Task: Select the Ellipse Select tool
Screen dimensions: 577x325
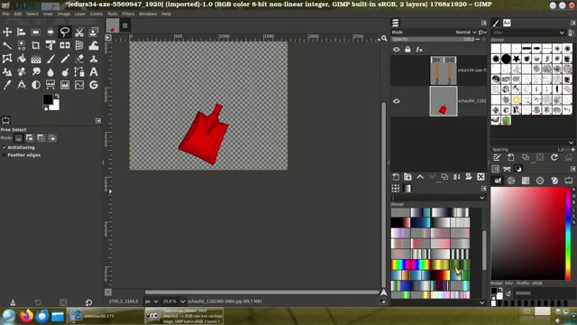Action: tap(50, 32)
